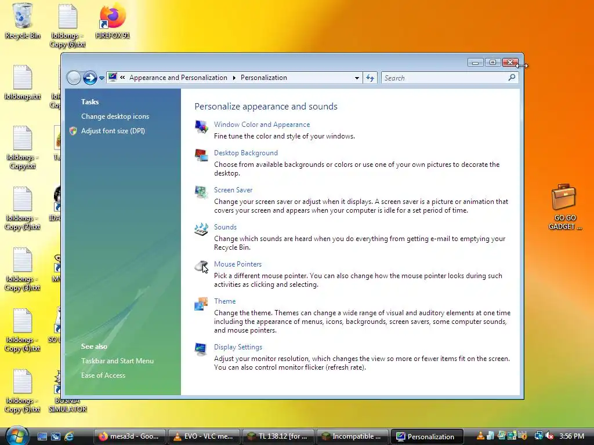The height and width of the screenshot is (445, 594).
Task: Open the Recycle Bin desktop icon
Action: tap(23, 21)
